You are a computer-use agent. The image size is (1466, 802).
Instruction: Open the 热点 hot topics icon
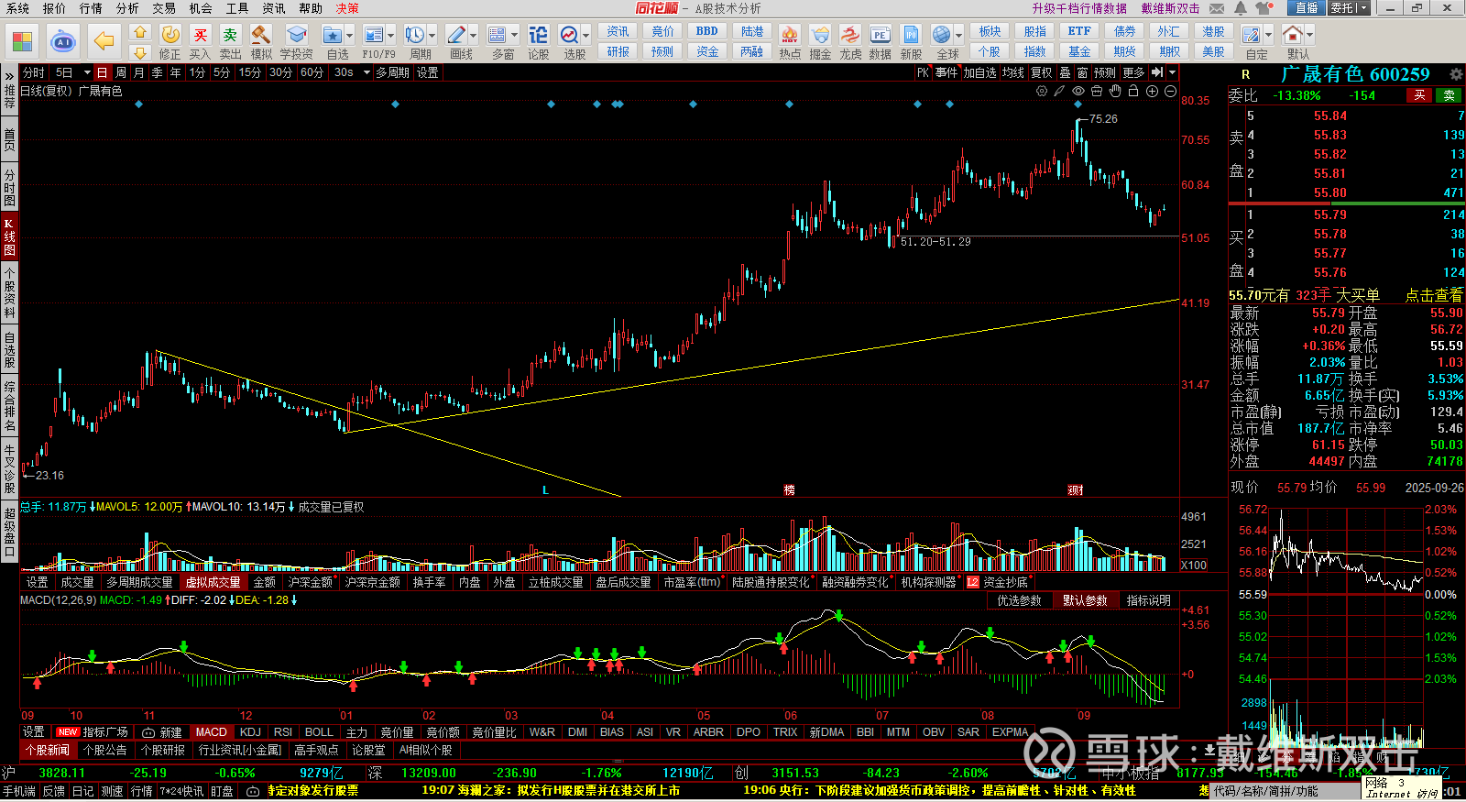click(789, 41)
